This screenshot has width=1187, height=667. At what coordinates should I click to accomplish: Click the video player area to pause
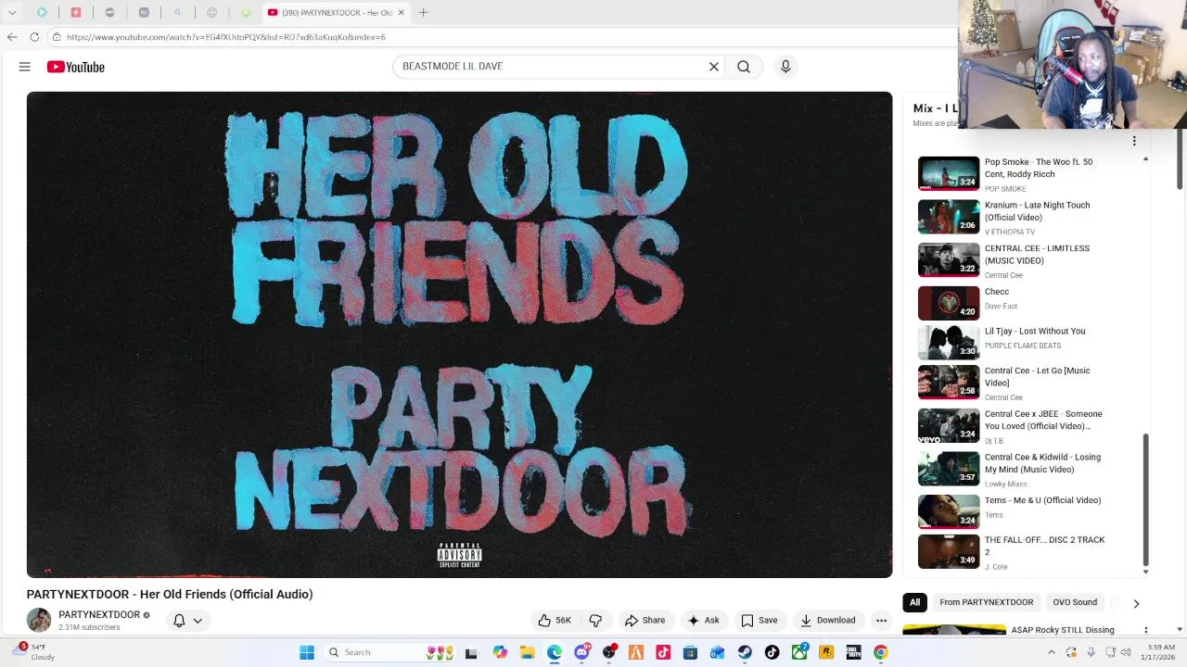(x=459, y=334)
